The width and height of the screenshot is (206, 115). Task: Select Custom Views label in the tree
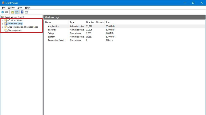pyautogui.click(x=15, y=20)
